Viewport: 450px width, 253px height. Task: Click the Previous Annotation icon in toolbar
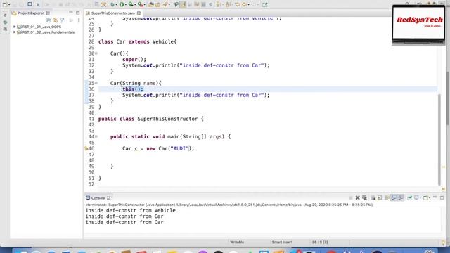pyautogui.click(x=228, y=4)
